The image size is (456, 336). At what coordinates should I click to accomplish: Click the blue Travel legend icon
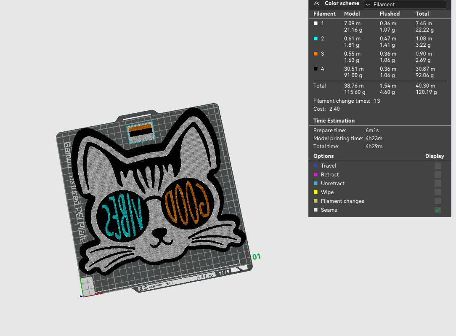click(x=316, y=165)
